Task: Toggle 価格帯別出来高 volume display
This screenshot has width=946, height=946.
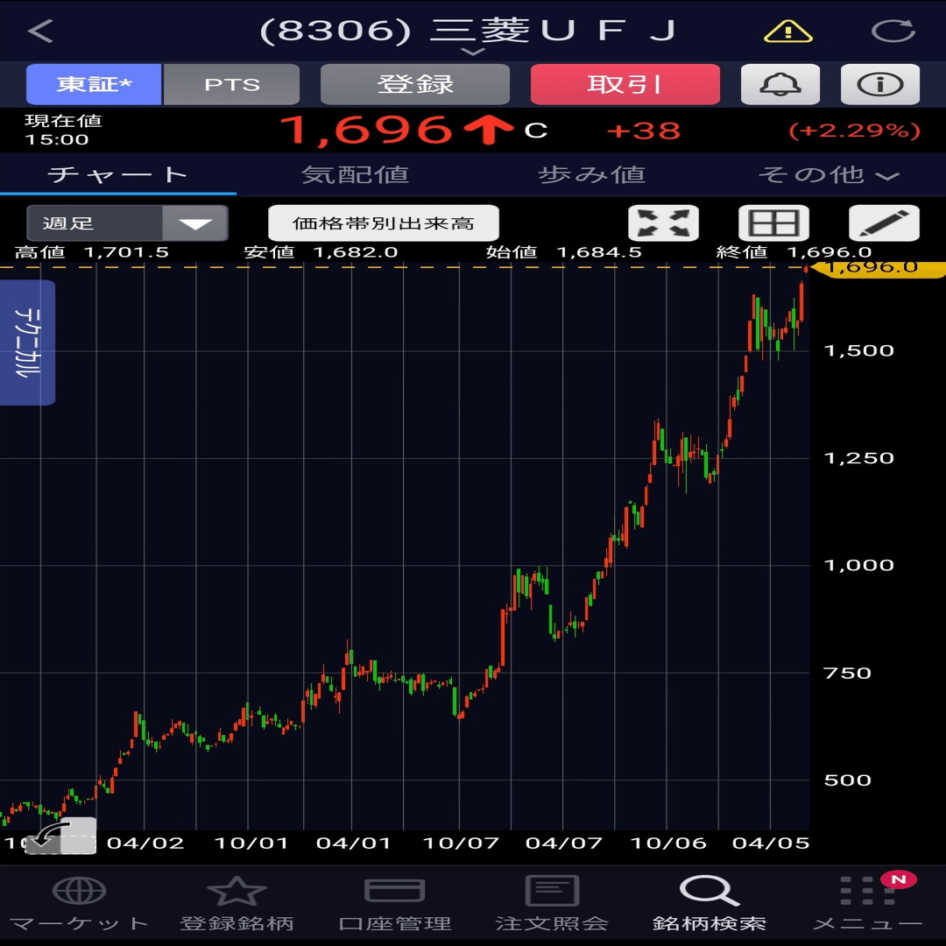Action: [383, 223]
